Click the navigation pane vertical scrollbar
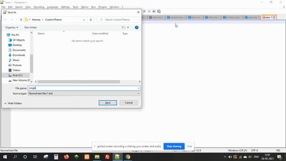Image resolution: width=286 pixels, height=161 pixels. click(x=31, y=64)
